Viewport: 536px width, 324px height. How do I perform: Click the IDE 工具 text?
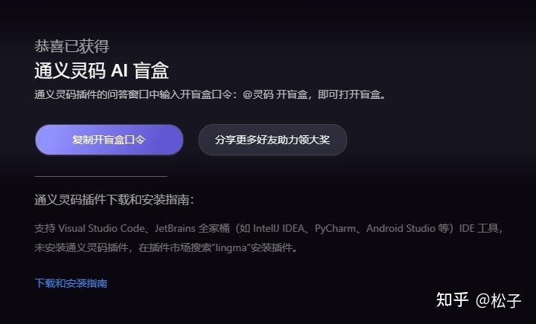pos(479,228)
